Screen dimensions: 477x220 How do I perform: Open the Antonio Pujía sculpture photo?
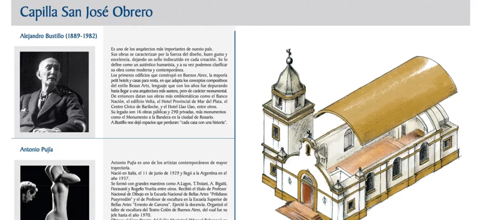coord(54,191)
